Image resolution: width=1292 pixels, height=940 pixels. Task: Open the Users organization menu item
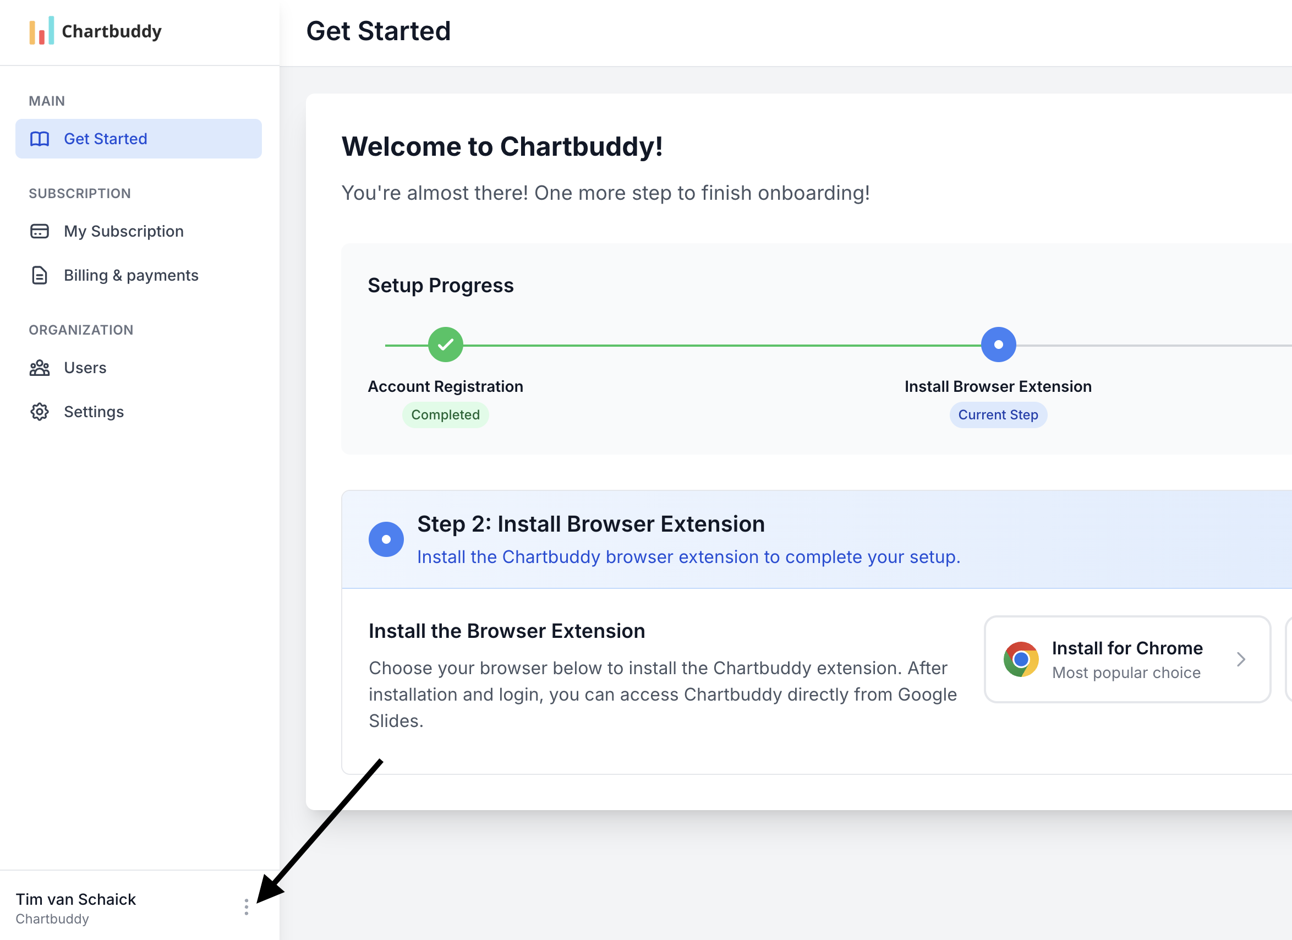click(x=84, y=368)
